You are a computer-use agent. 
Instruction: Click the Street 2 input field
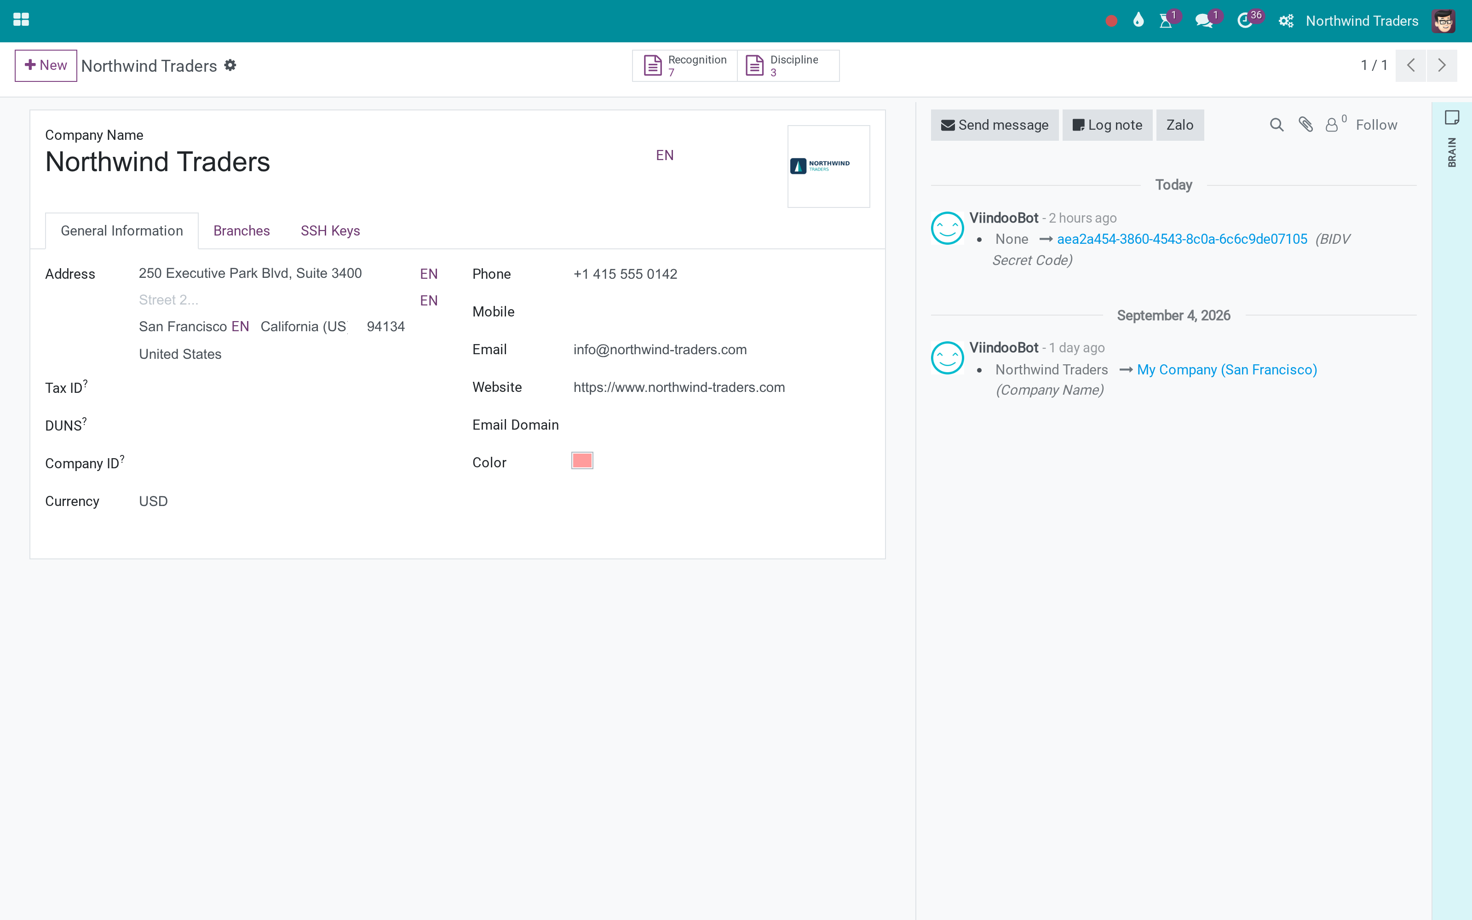[x=276, y=300]
